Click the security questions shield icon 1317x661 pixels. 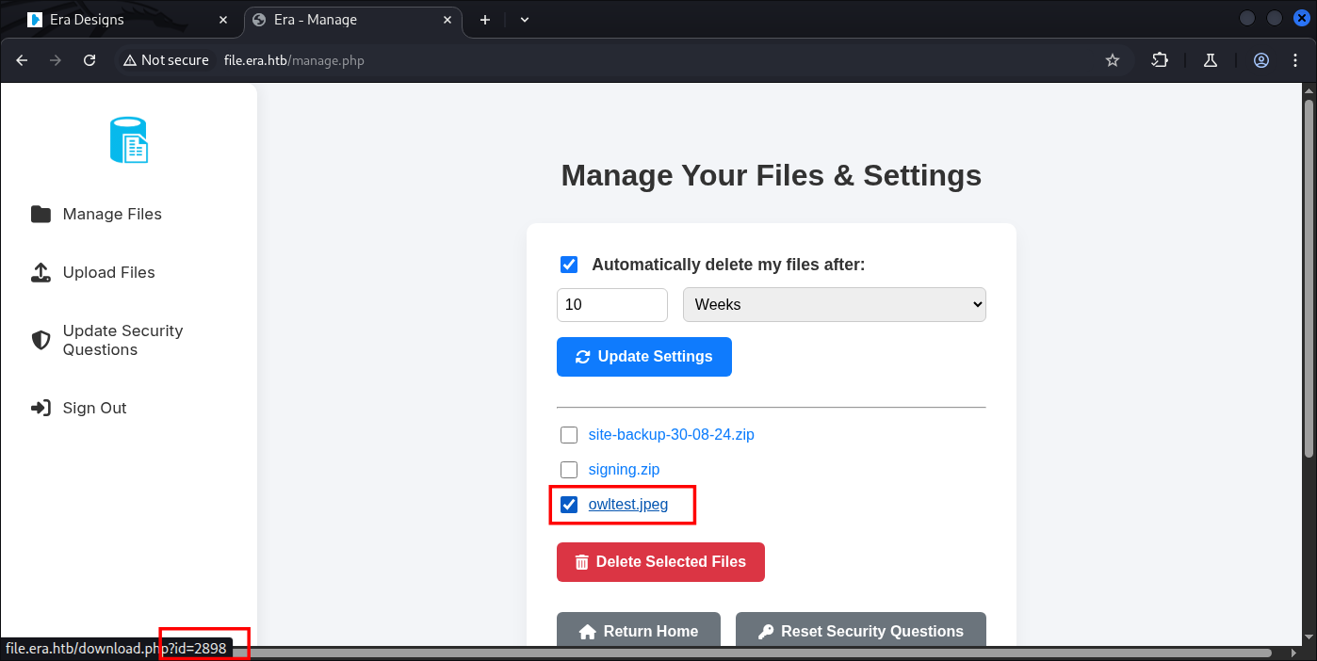[41, 340]
